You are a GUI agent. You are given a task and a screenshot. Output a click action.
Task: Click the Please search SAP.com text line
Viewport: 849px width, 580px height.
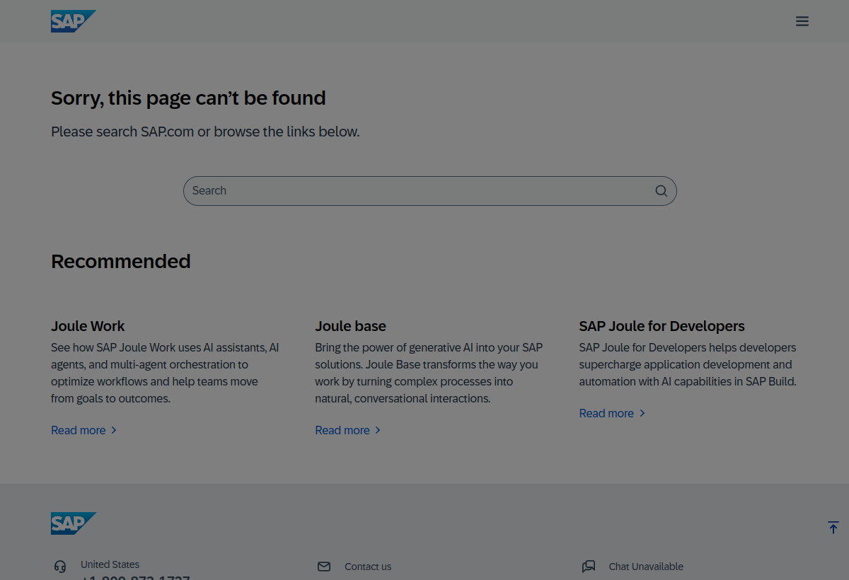(205, 132)
